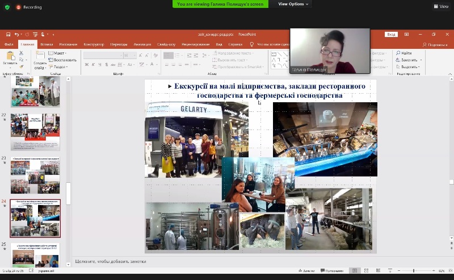
Task: Click the Cut scissors icon
Action: [21, 53]
